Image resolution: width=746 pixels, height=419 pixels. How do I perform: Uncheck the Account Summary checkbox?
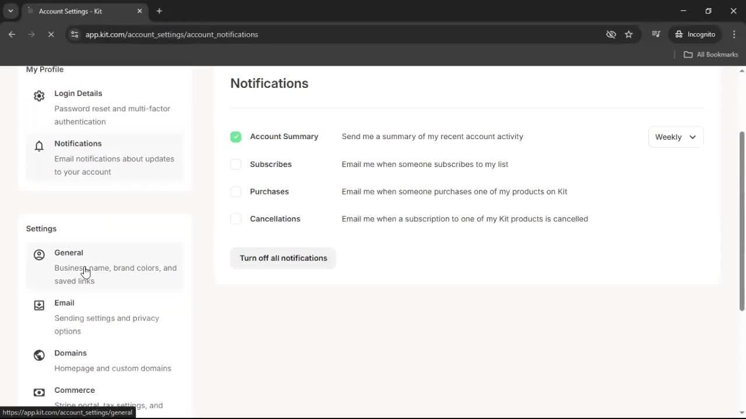pyautogui.click(x=235, y=137)
